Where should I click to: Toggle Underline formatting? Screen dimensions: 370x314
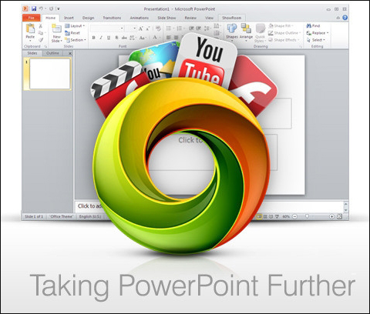tap(109, 38)
